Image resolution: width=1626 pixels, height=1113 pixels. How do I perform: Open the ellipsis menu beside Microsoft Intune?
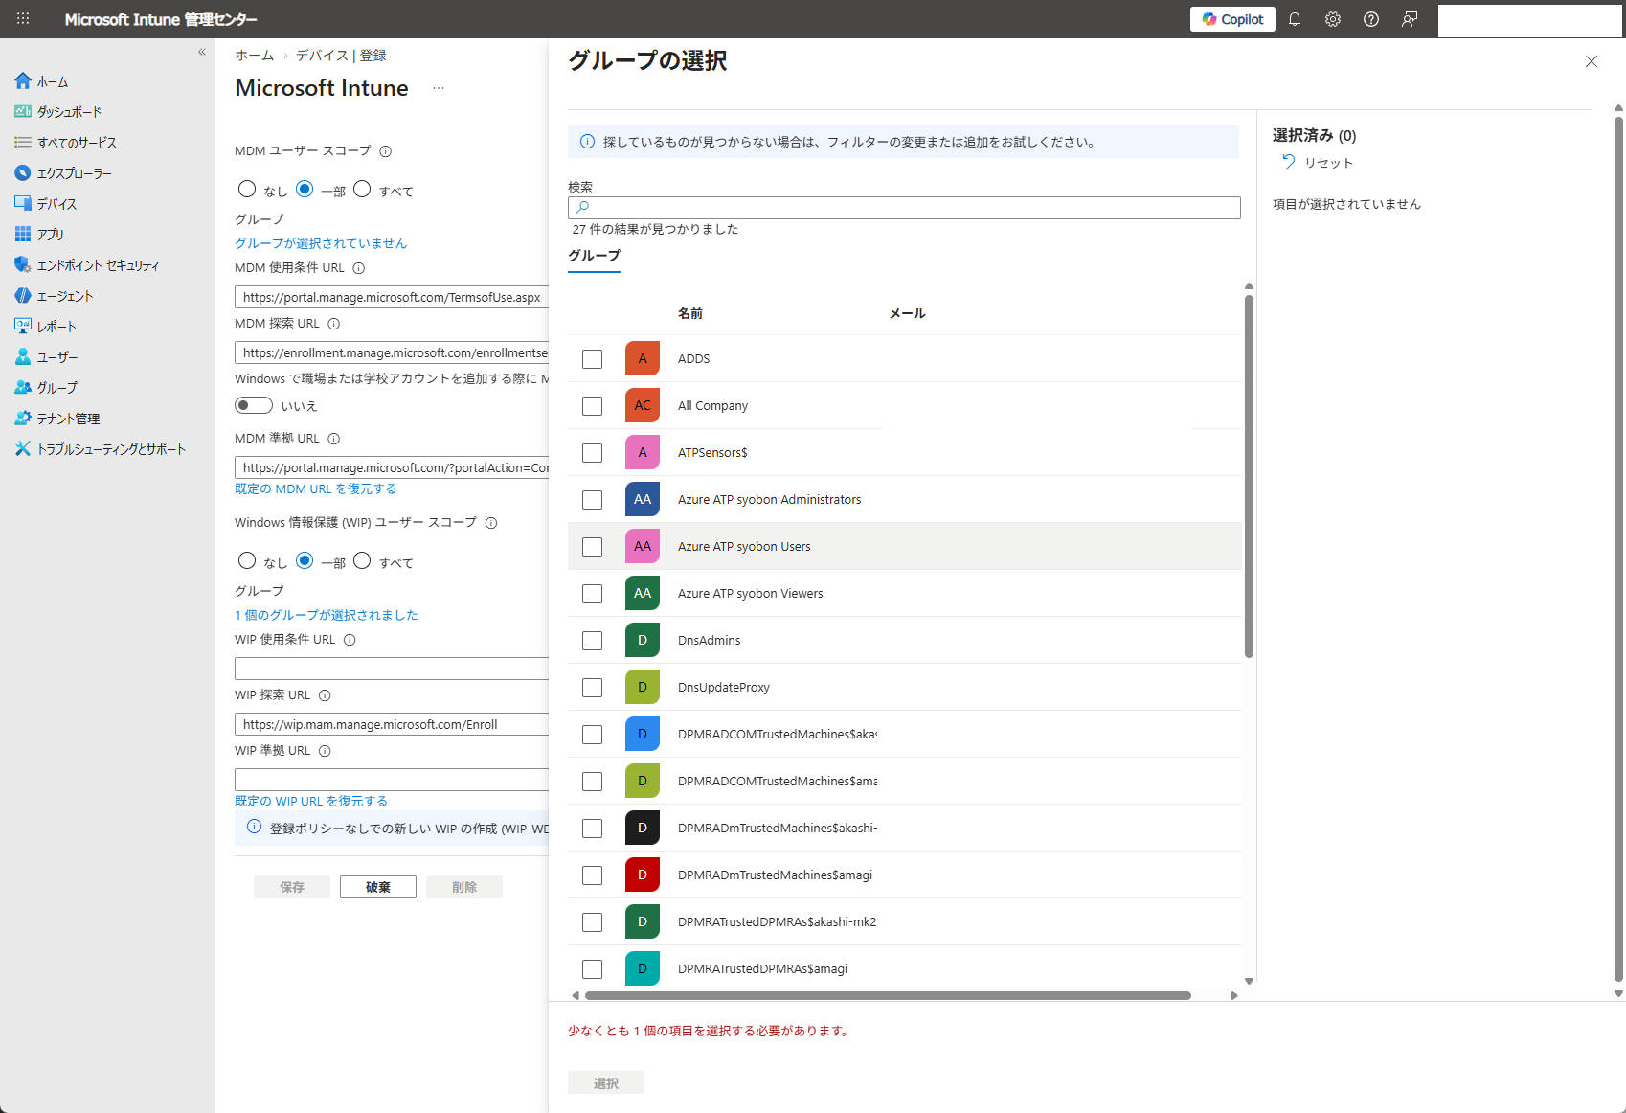click(439, 88)
